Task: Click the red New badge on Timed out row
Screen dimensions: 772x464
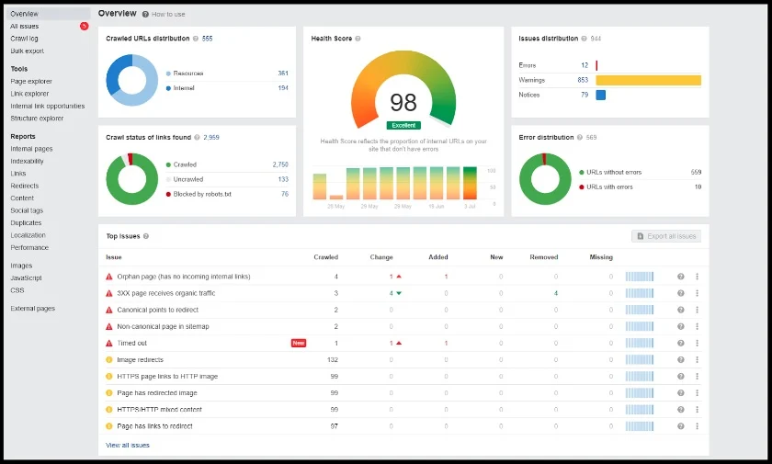Action: (x=299, y=343)
